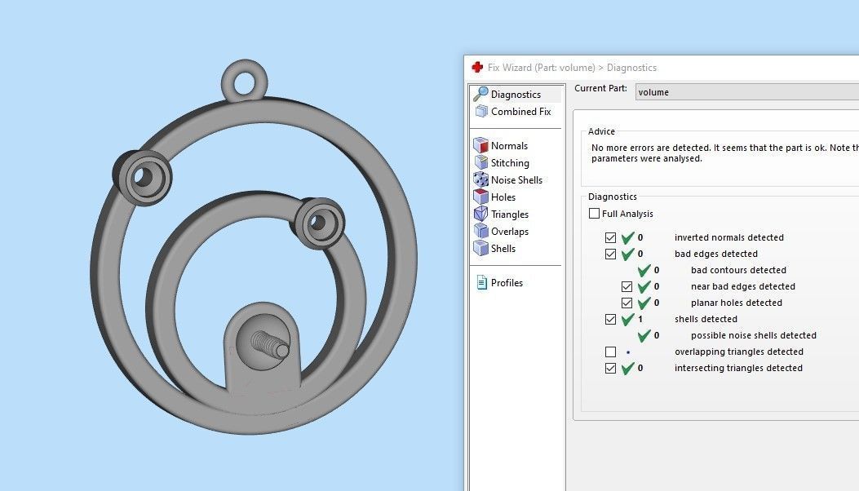Viewport: 859px width, 491px height.
Task: Go to the Overlaps section label
Action: click(510, 232)
